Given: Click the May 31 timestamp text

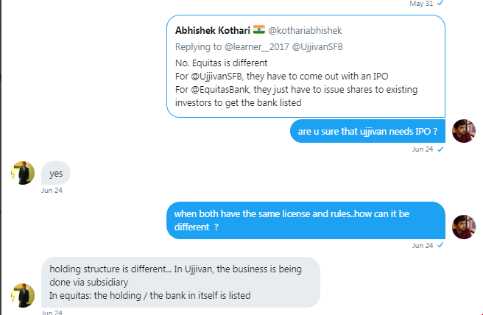Looking at the screenshot, I should [422, 3].
